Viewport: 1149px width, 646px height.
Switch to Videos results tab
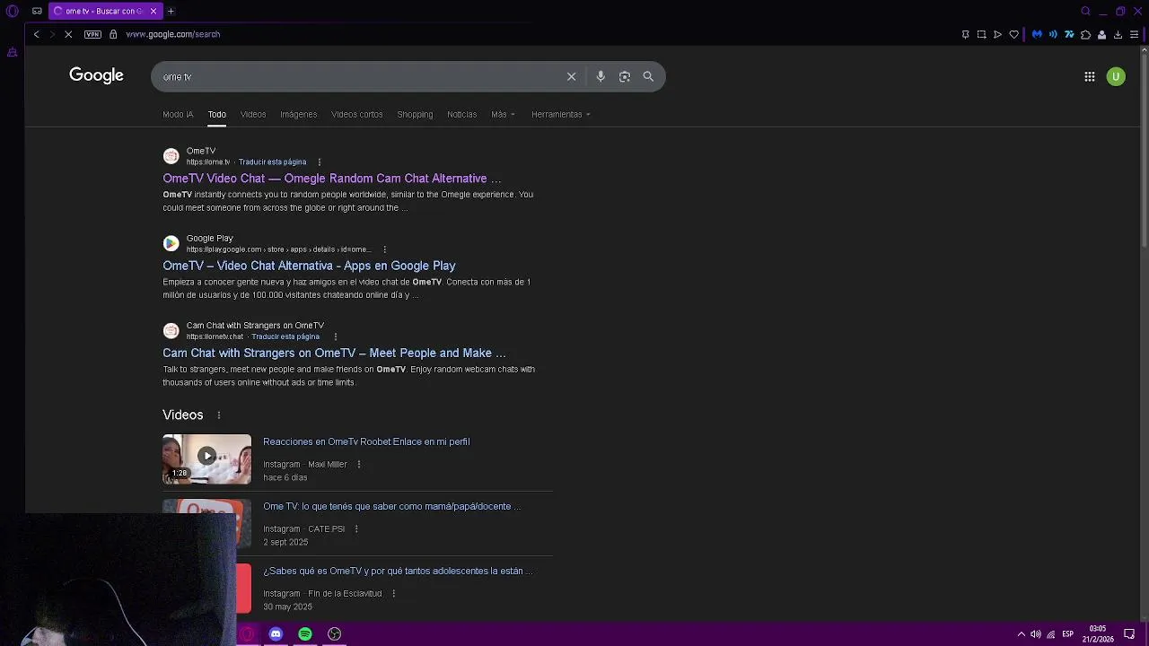[253, 114]
